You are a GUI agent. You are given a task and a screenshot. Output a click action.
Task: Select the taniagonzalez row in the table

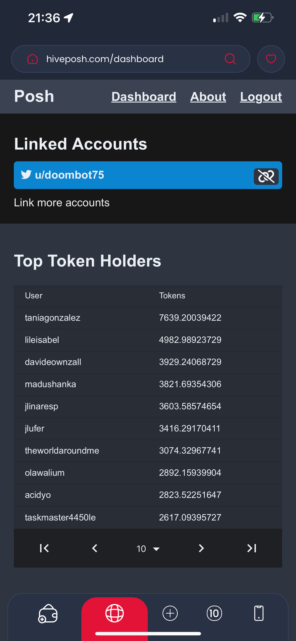pos(148,318)
